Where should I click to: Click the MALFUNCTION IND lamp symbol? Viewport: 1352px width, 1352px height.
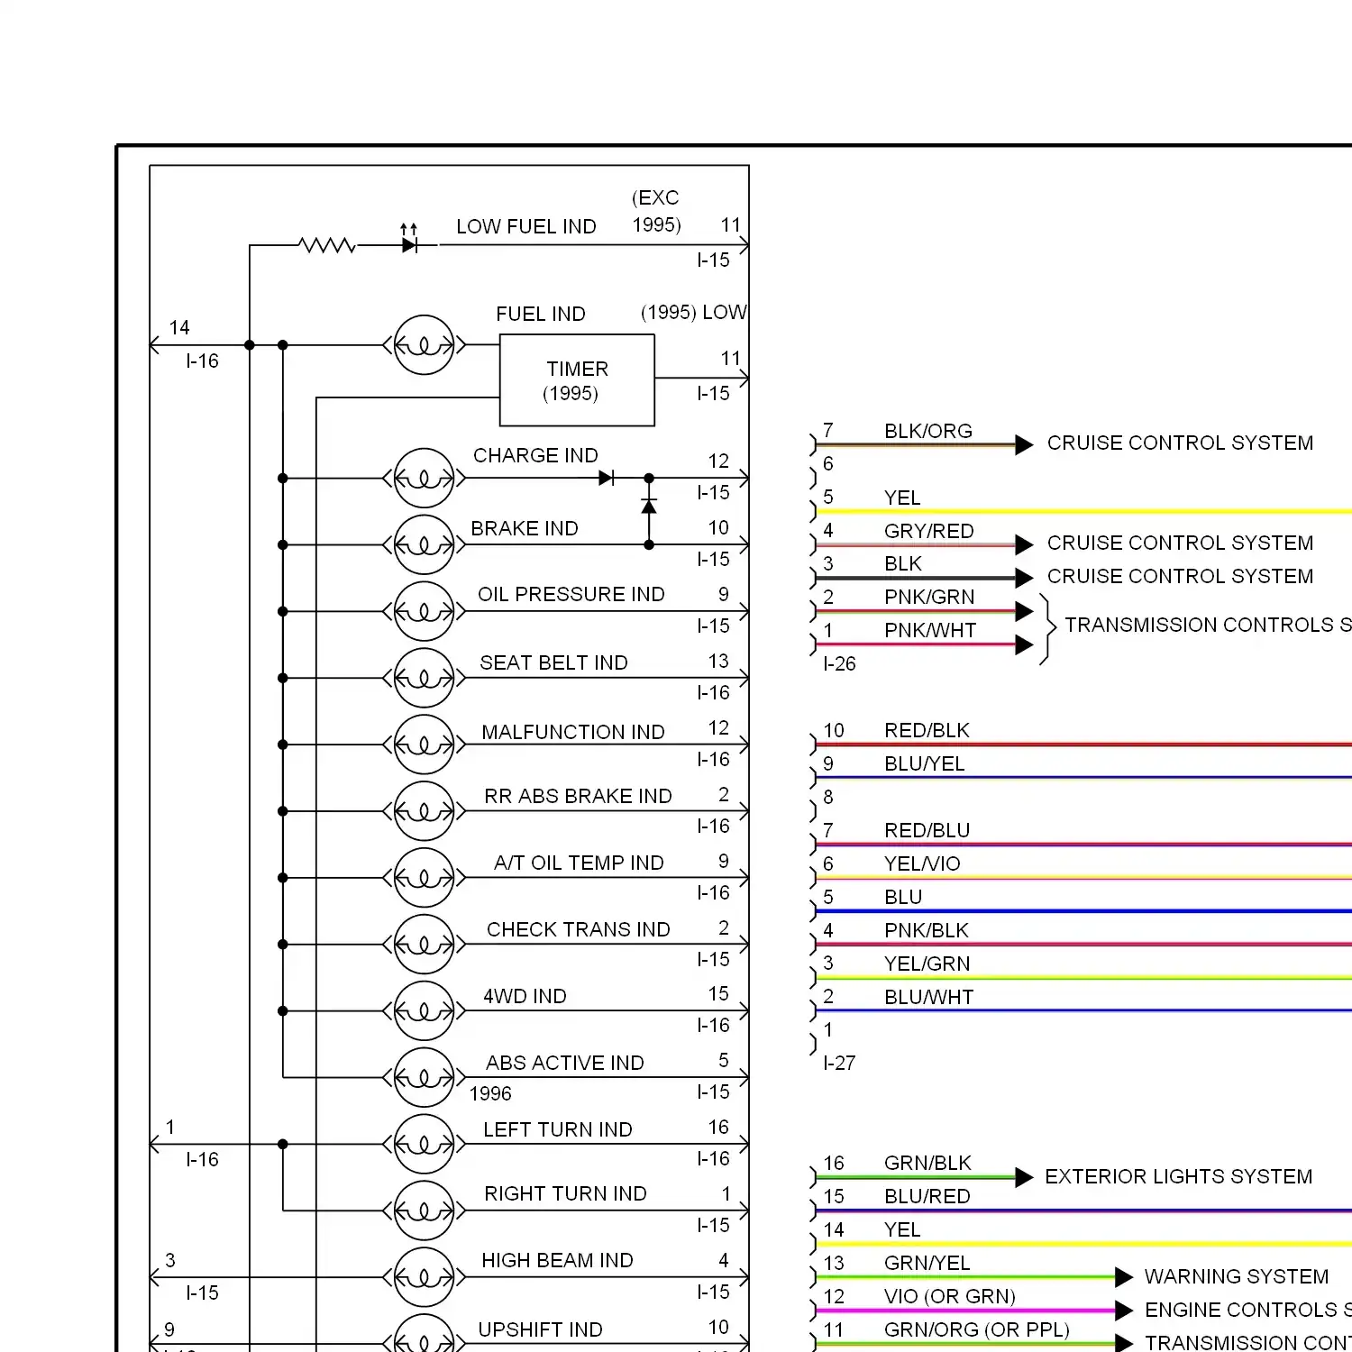tap(424, 745)
